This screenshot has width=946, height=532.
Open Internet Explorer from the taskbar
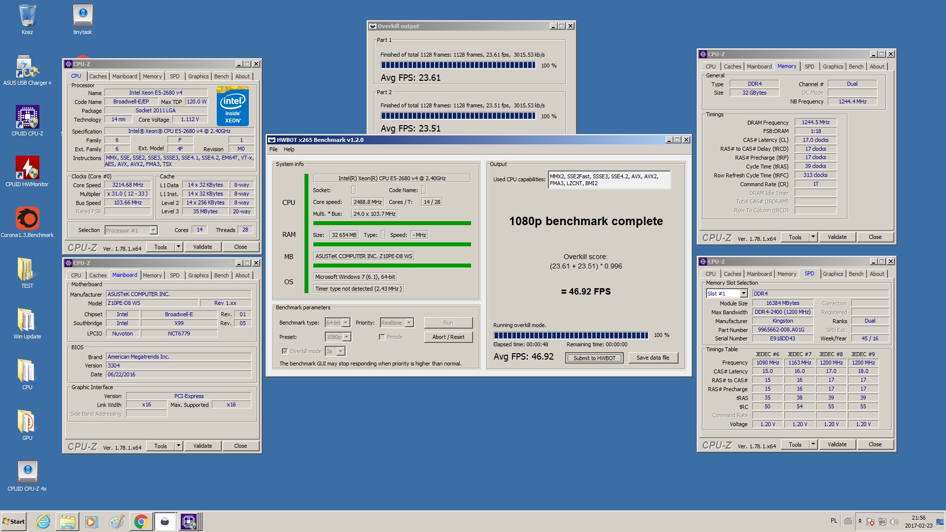pos(43,522)
